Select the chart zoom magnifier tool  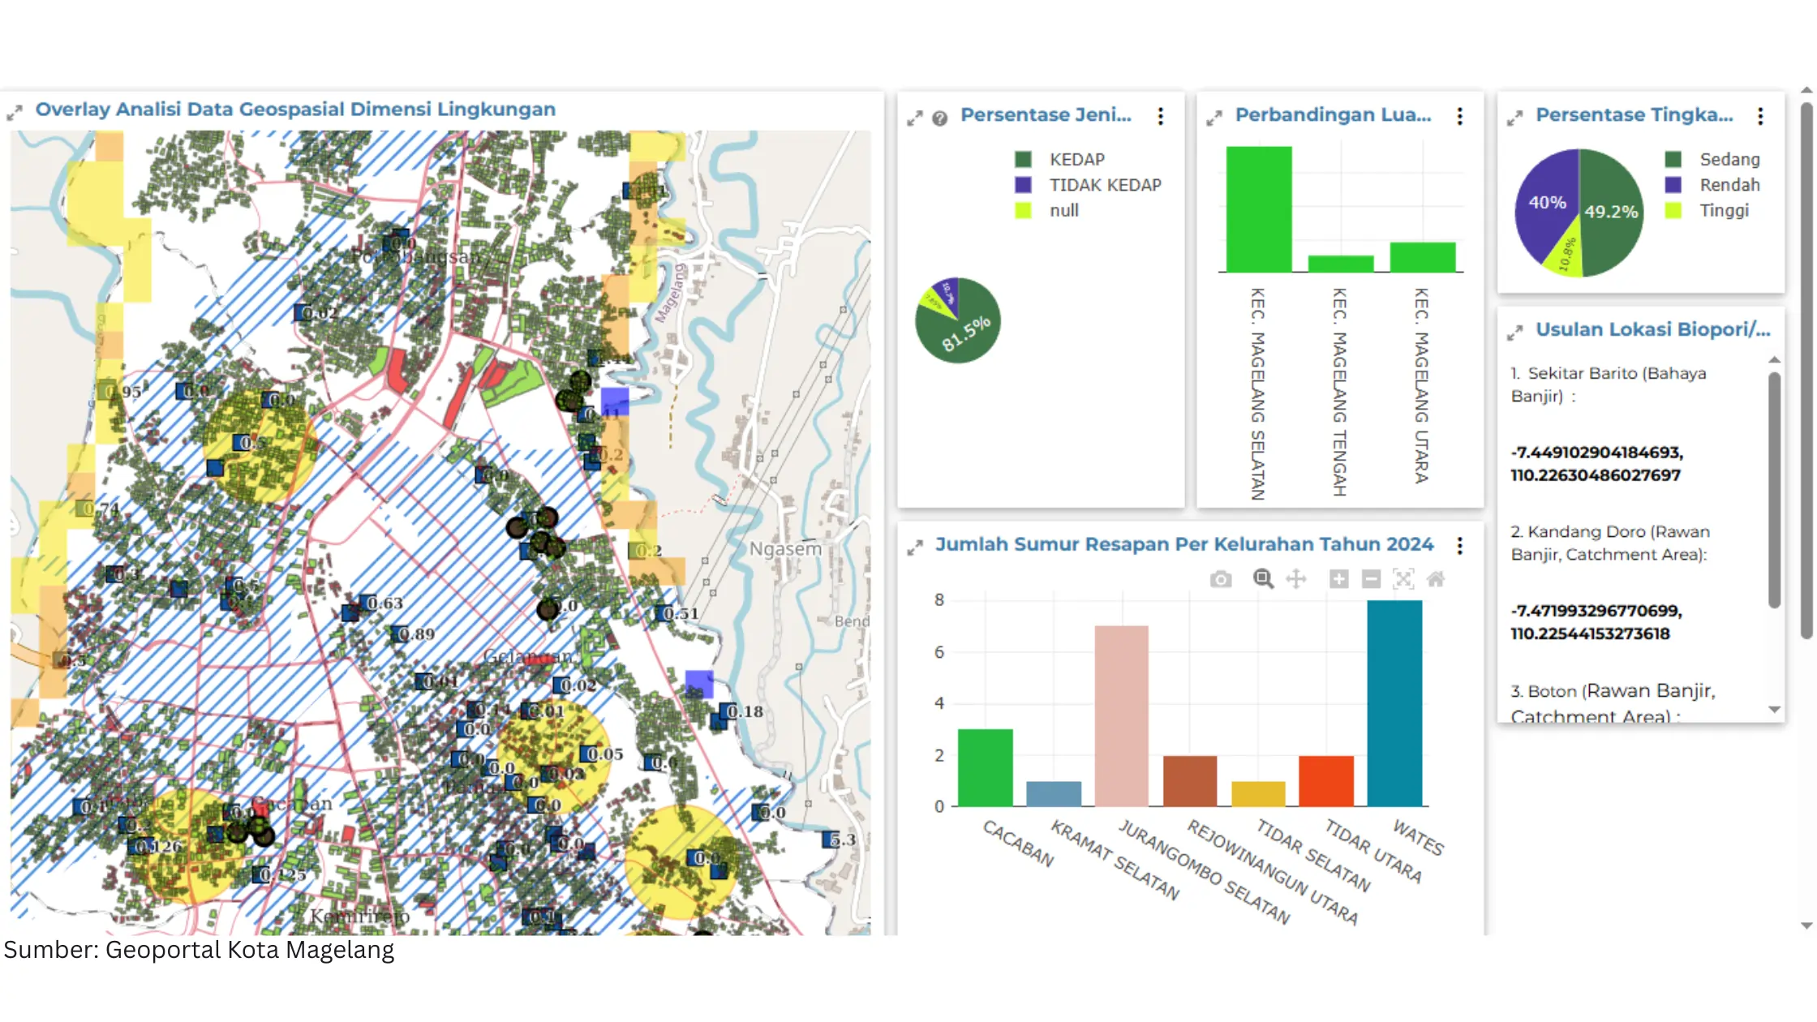point(1263,579)
